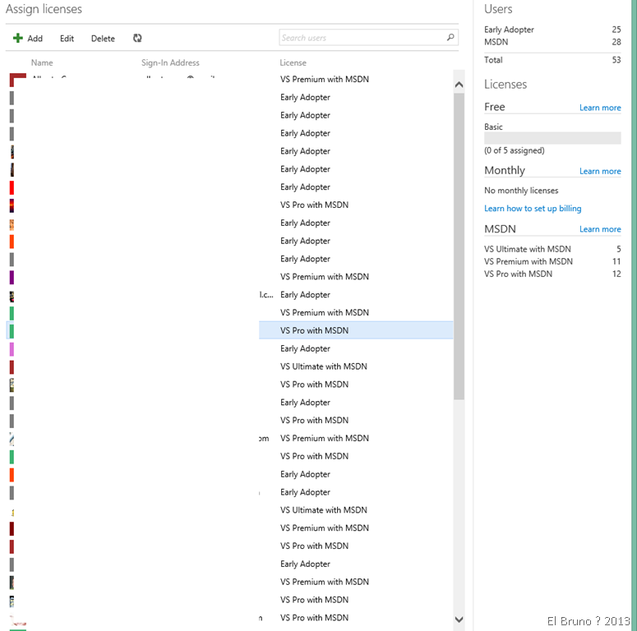Focus the Search users input field
Viewport: 637px width, 631px height.
tap(362, 38)
